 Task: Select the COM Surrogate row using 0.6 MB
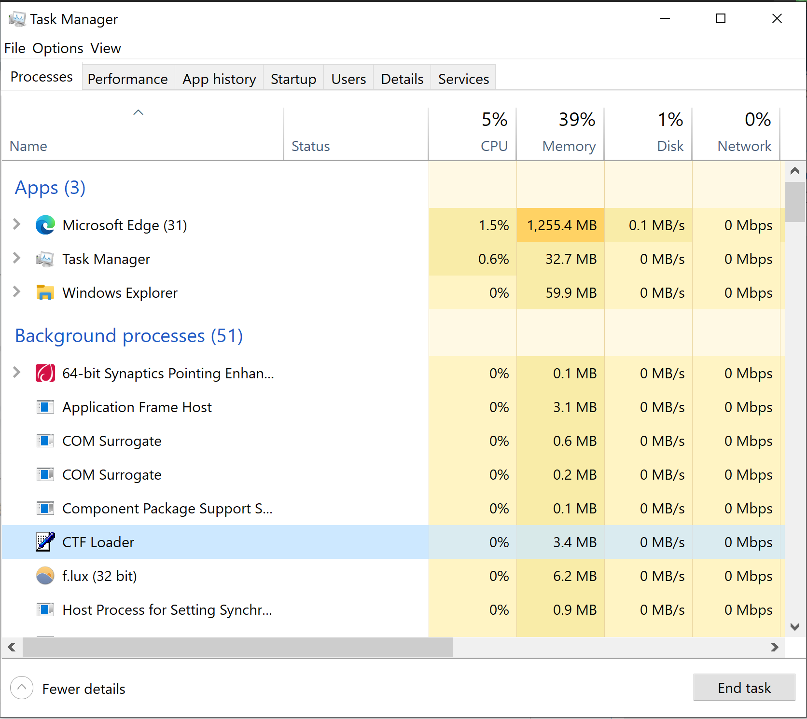point(393,441)
